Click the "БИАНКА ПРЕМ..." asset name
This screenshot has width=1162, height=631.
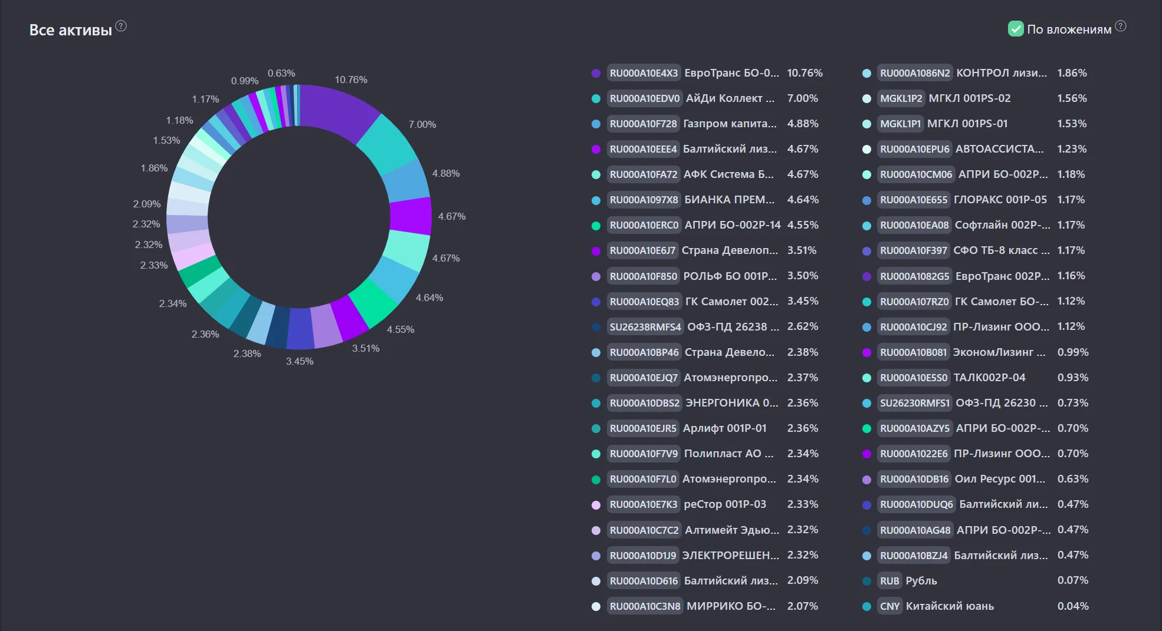click(x=730, y=200)
